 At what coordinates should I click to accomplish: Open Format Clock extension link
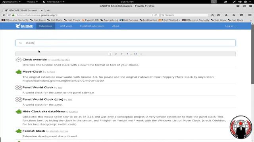[34, 131]
